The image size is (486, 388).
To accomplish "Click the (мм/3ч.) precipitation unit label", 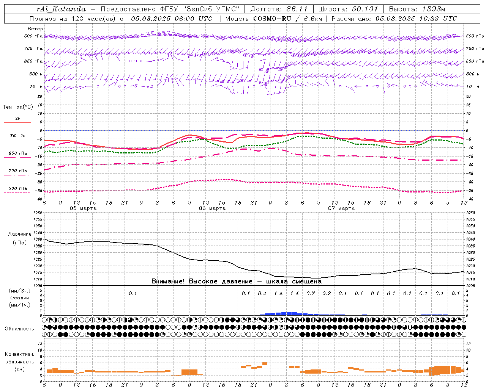I will tap(20, 291).
